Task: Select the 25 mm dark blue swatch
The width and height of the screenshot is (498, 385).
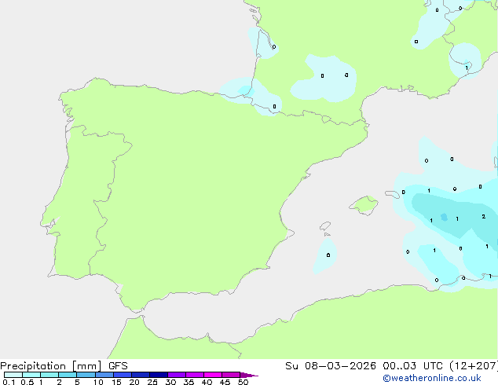Action: (x=158, y=375)
